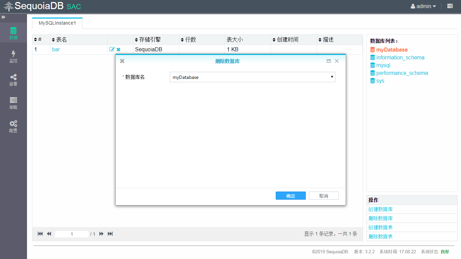Jump to last page with the skip-forward icon
The width and height of the screenshot is (461, 259).
pyautogui.click(x=110, y=234)
